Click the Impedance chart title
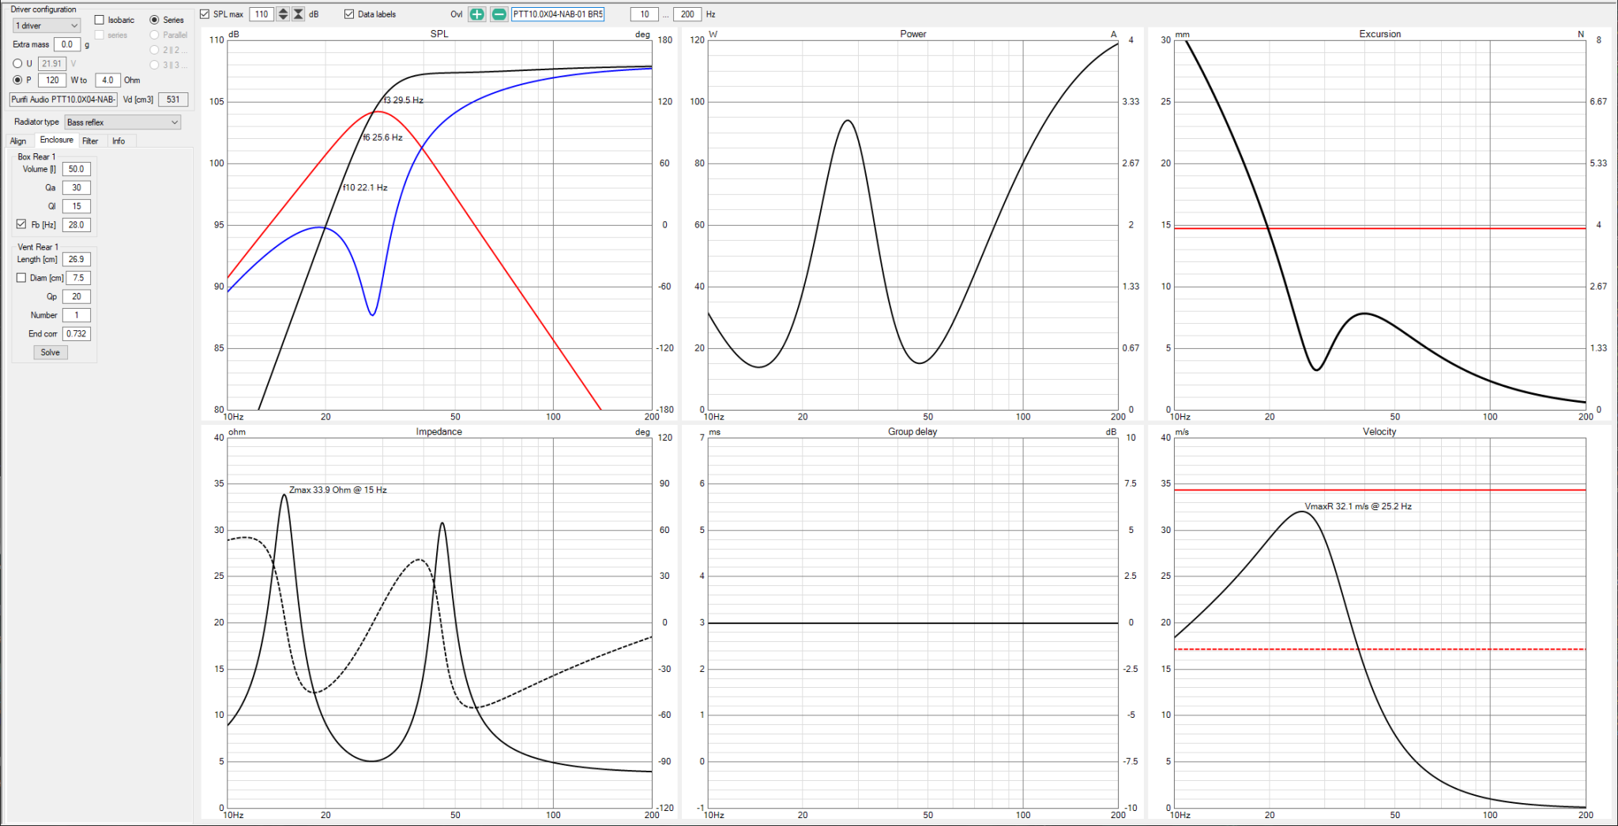This screenshot has height=826, width=1618. [x=439, y=432]
